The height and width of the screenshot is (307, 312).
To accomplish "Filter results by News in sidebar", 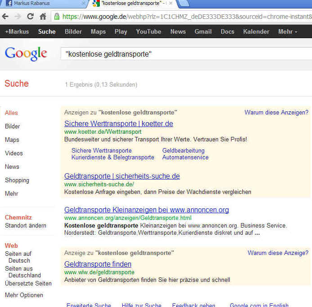I will [x=12, y=167].
